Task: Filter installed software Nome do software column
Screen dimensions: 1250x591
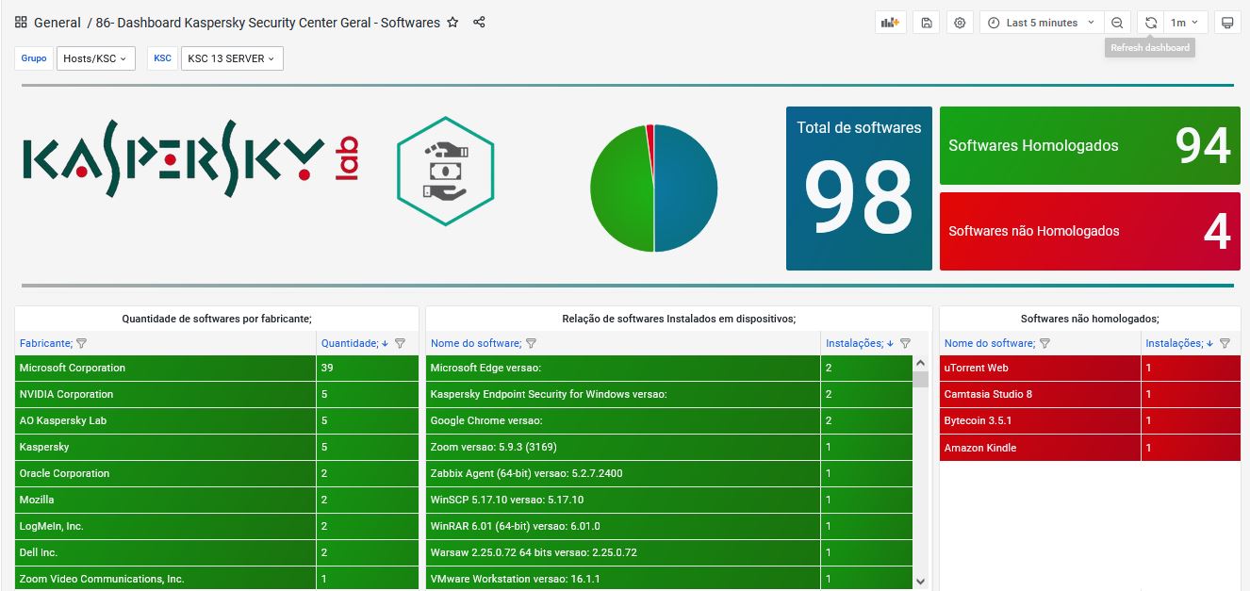Action: tap(531, 343)
